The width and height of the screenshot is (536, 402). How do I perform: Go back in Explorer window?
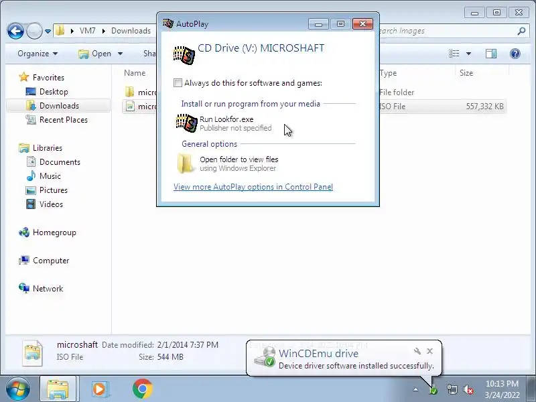(x=15, y=31)
